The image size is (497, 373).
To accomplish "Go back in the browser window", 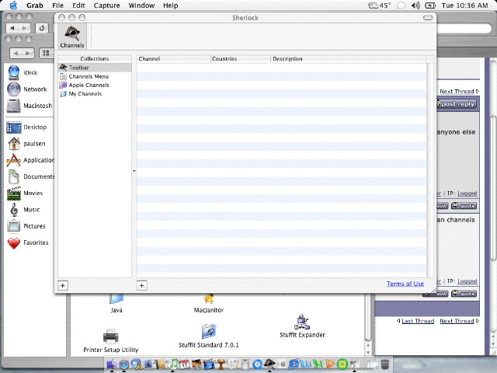I will point(12,28).
